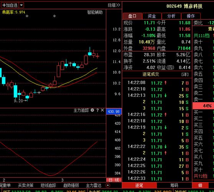Open the 主力追踪 indicator settings gear
Viewport: 214px width, 192px height.
92,110
